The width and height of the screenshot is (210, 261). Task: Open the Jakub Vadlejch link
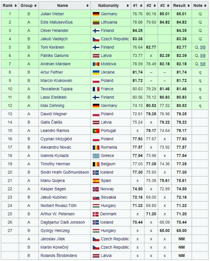coord(54,39)
